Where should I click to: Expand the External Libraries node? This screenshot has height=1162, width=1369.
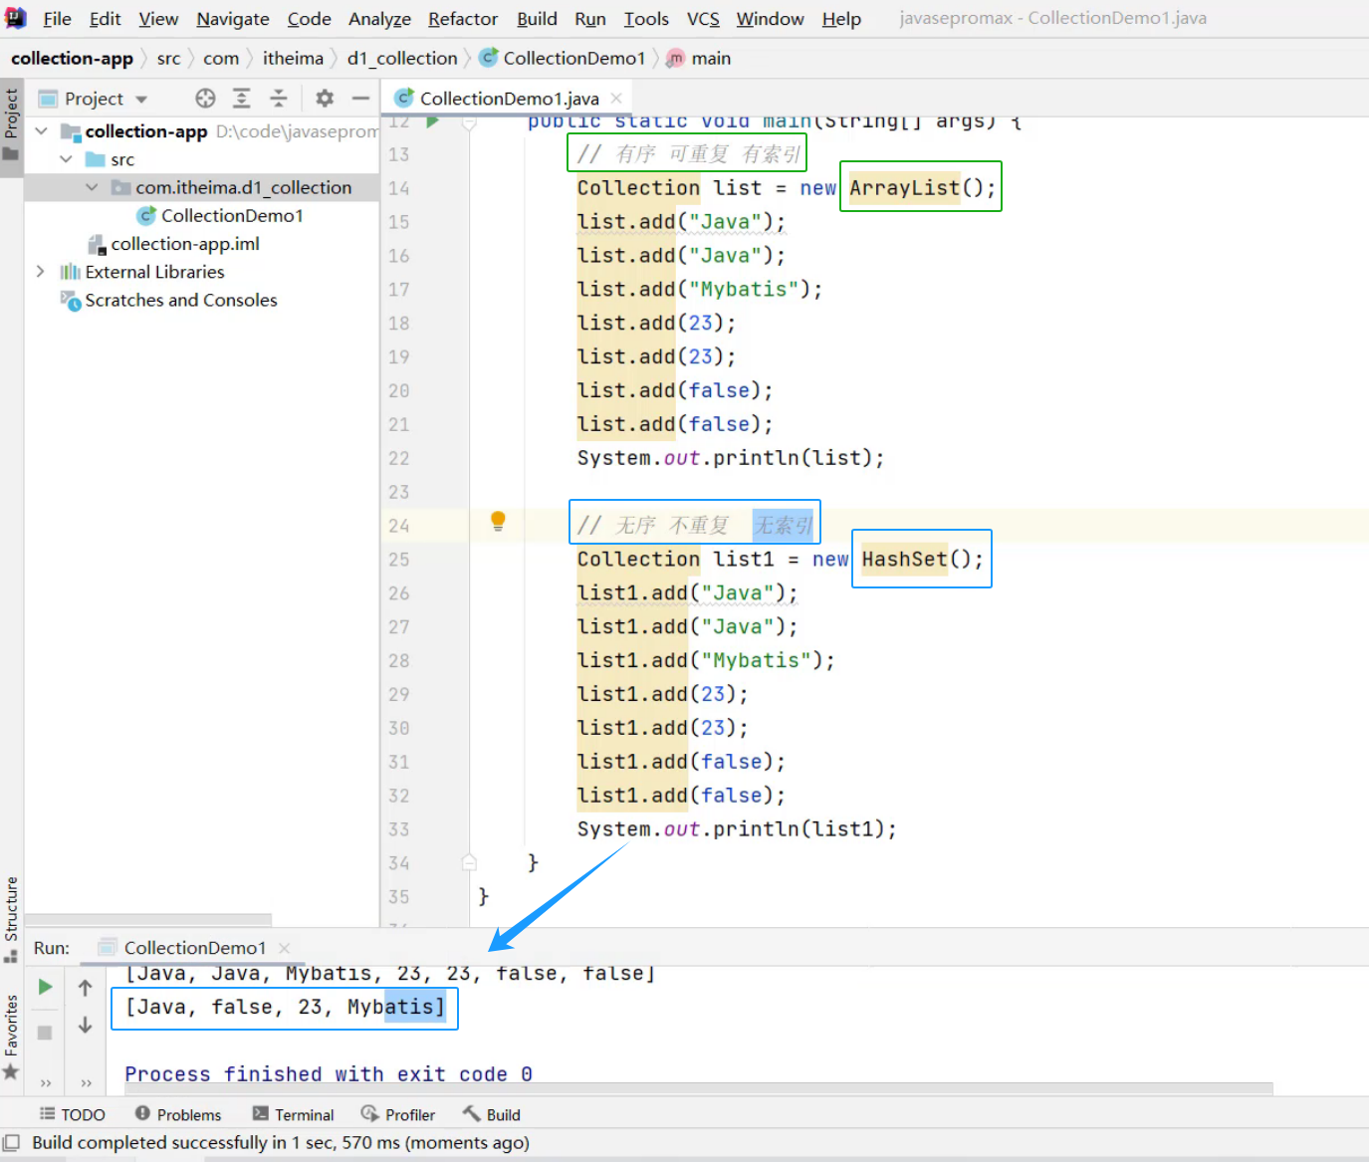pyautogui.click(x=40, y=272)
